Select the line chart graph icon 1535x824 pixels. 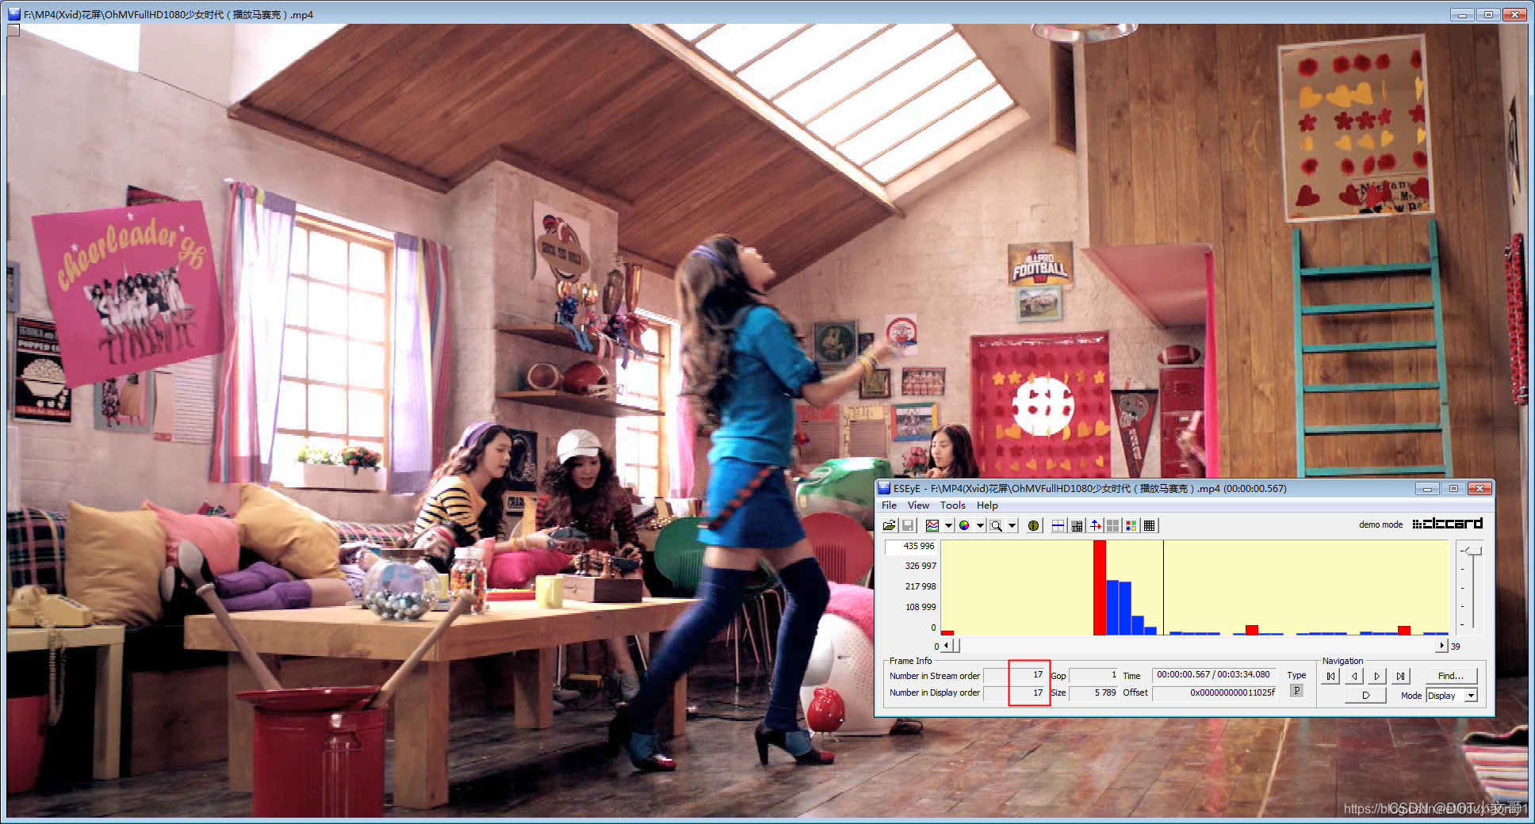[x=932, y=525]
